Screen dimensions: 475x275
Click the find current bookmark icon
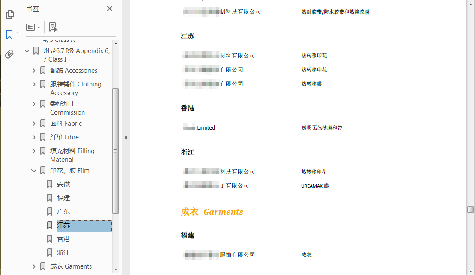click(x=53, y=27)
